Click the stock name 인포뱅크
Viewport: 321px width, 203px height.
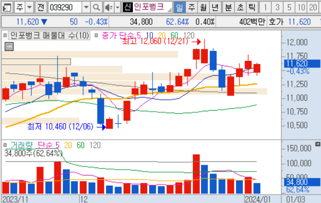pos(149,7)
